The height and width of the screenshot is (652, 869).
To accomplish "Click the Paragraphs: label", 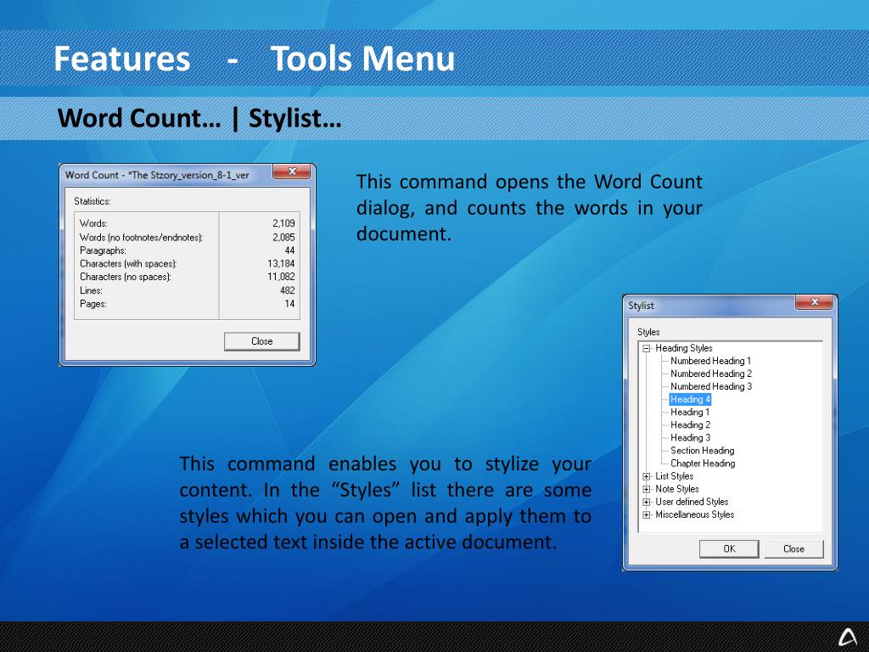I will tap(103, 250).
